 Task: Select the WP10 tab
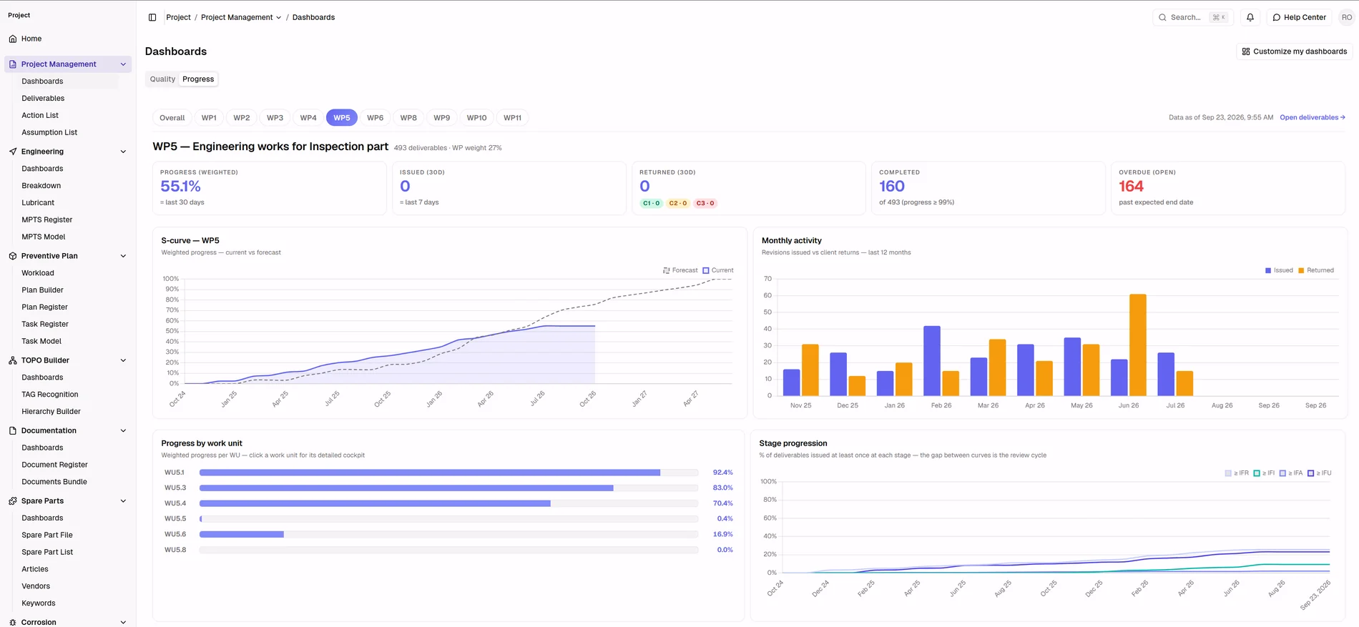tap(476, 118)
